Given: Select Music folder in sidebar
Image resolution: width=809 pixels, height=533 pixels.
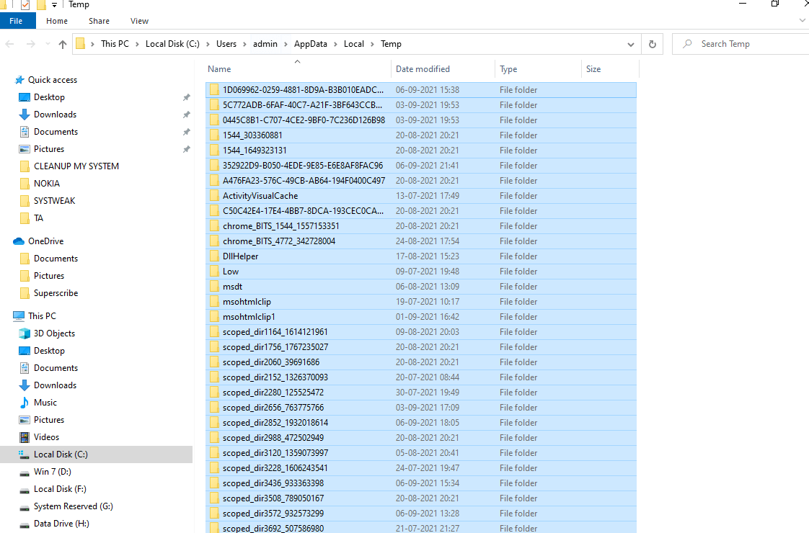Looking at the screenshot, I should click(45, 403).
